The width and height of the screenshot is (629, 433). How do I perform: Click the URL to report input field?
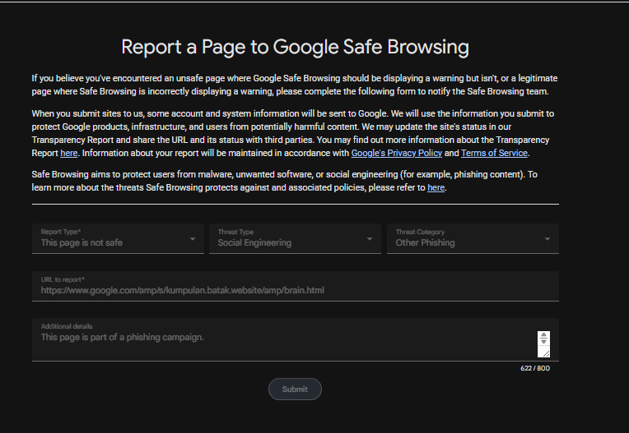pyautogui.click(x=296, y=286)
